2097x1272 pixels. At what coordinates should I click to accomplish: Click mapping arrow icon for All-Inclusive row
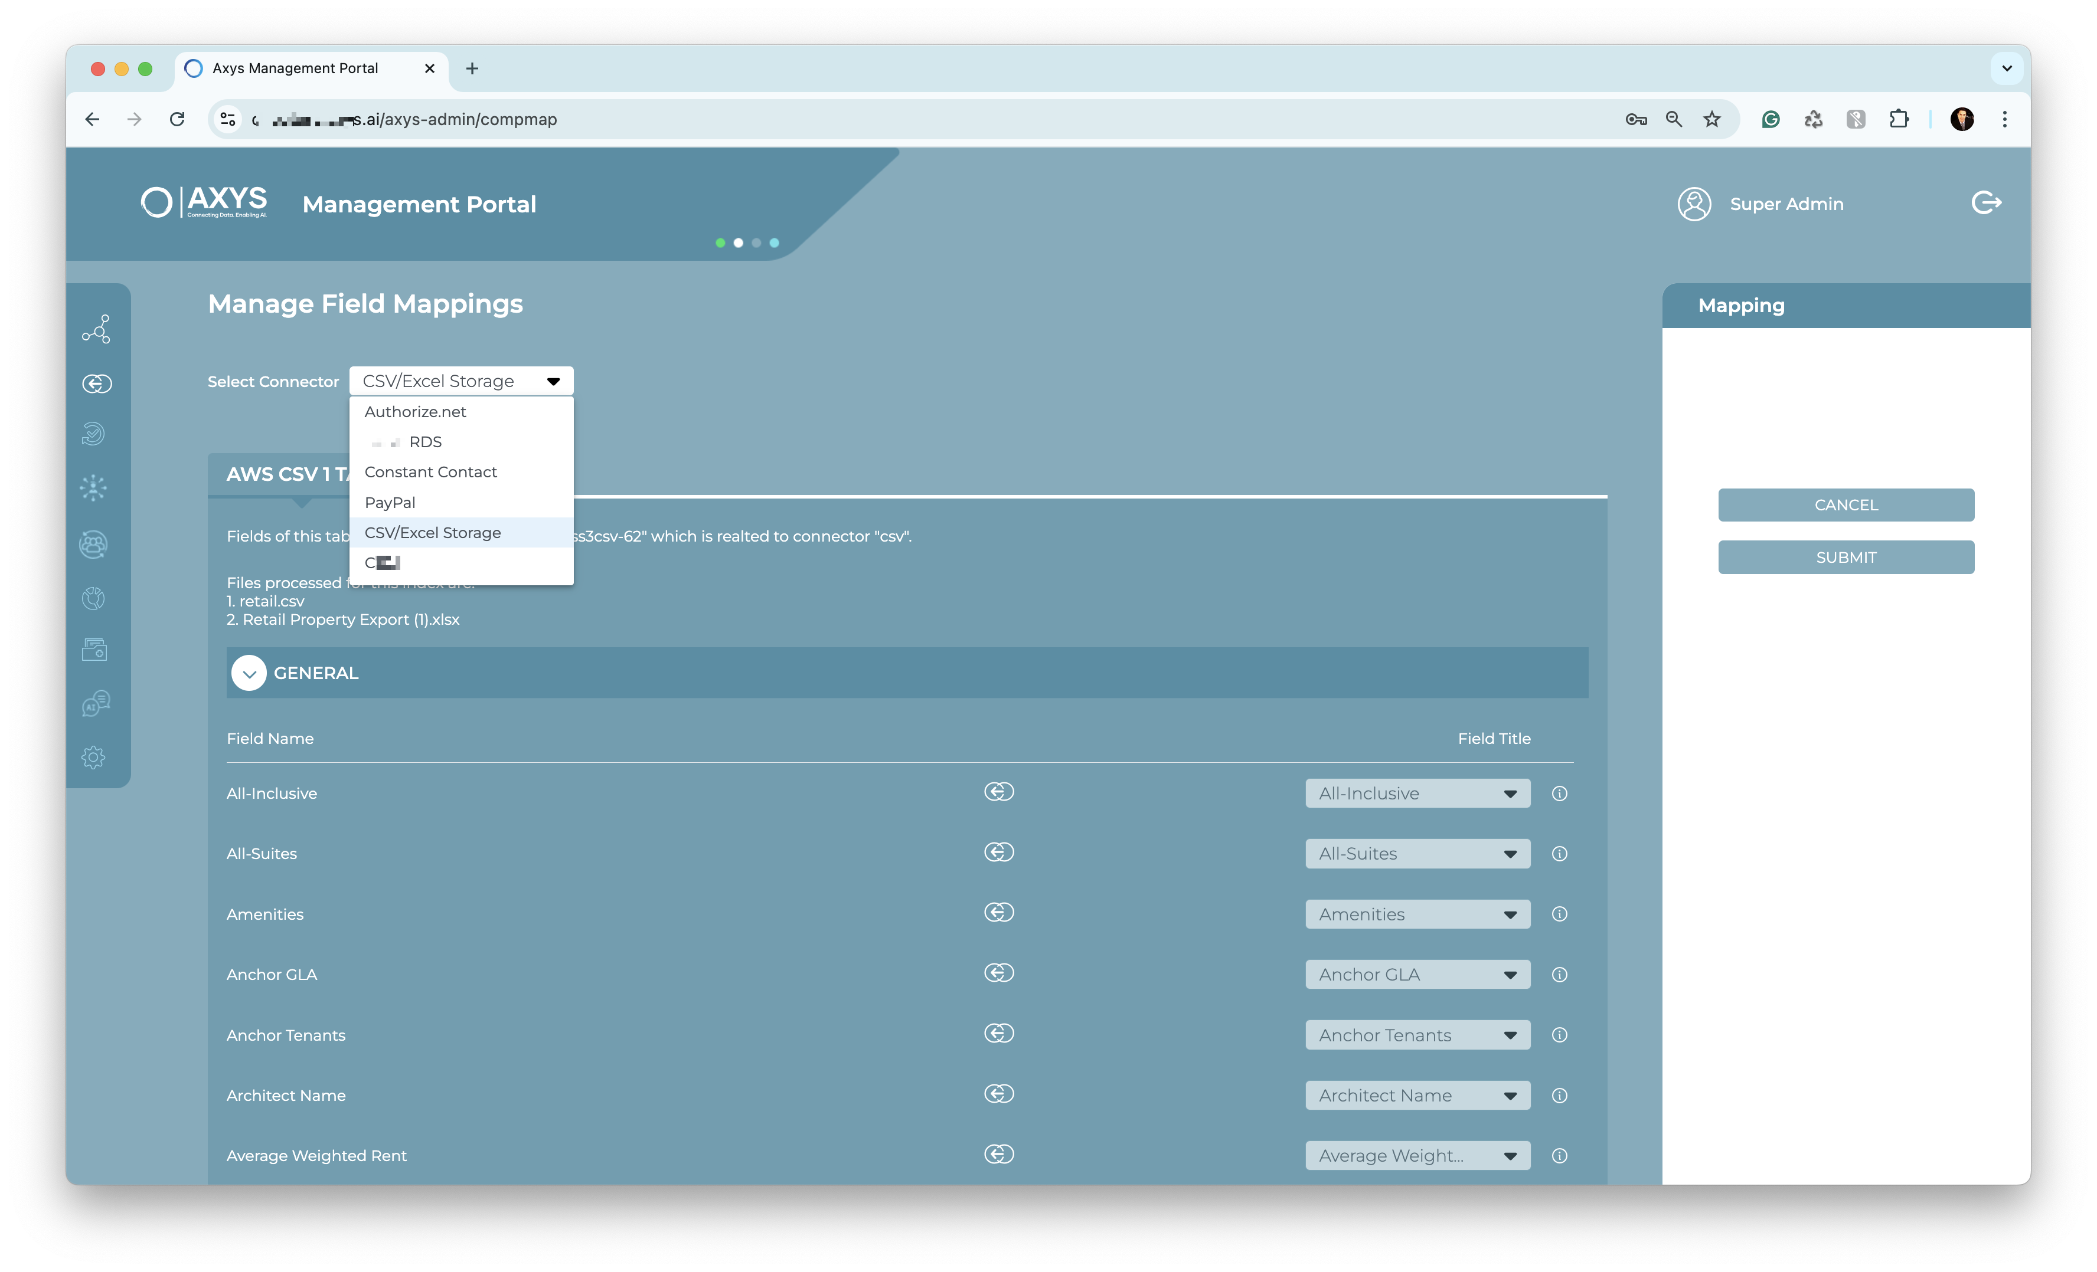(999, 792)
